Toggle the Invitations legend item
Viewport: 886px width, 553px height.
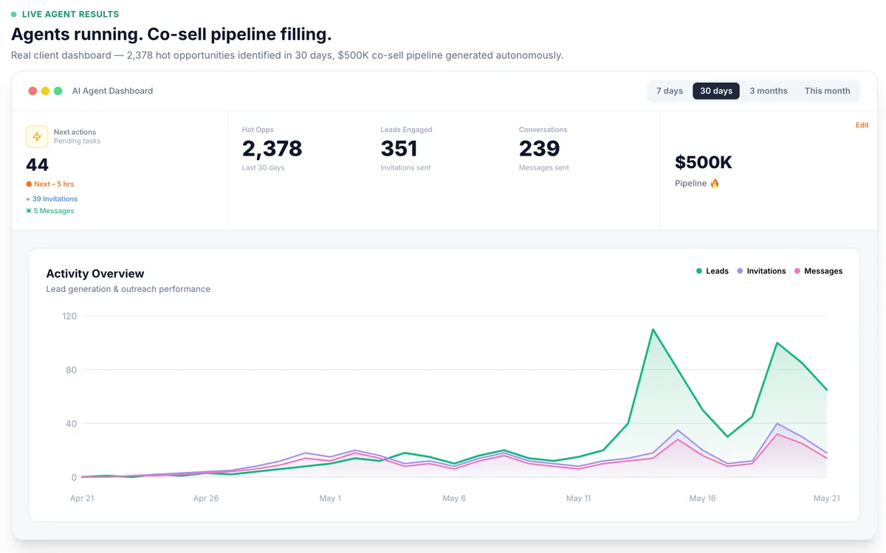pos(761,271)
